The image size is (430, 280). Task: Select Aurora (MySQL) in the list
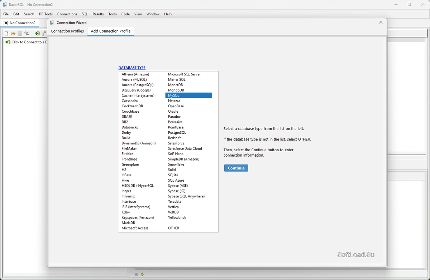tap(134, 80)
